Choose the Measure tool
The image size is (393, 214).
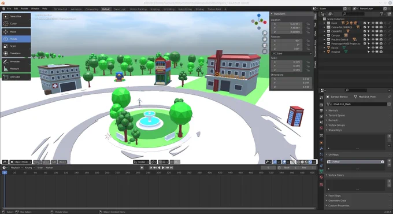pos(16,68)
